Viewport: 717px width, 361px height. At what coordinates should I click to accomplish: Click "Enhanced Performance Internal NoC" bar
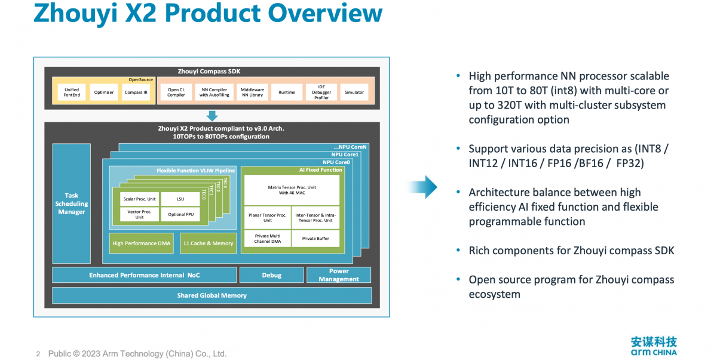click(144, 275)
